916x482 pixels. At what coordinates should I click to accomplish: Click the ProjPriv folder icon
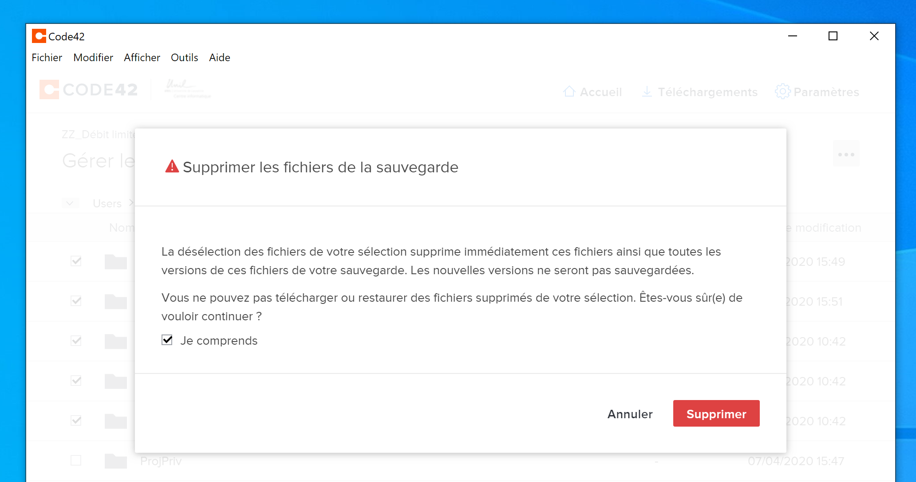[116, 461]
